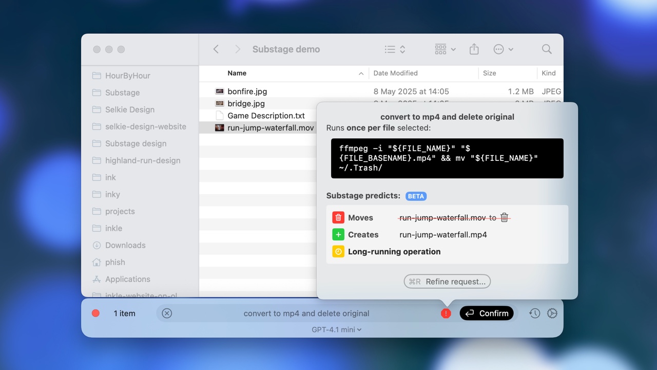The height and width of the screenshot is (370, 657).
Task: Click the red warning indicator beside Confirm
Action: (446, 313)
